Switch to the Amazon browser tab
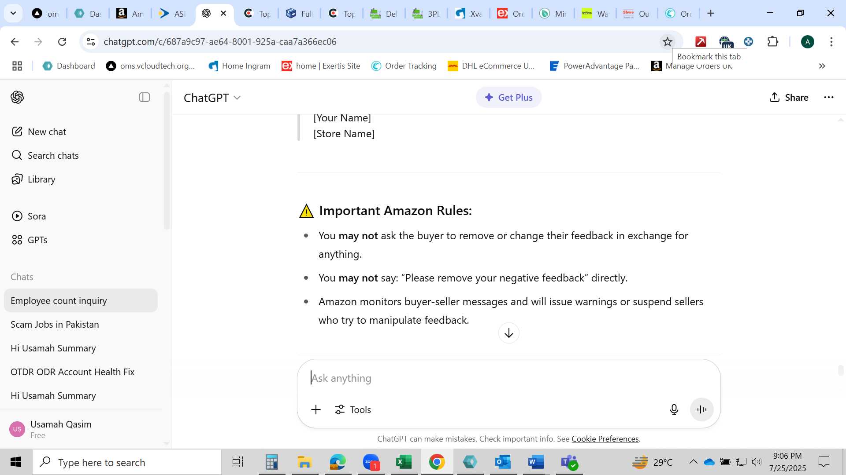The height and width of the screenshot is (475, 846). click(130, 14)
